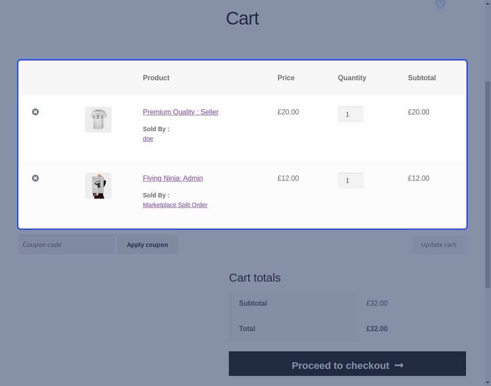Open Premium Quality : Seller product link
Viewport: 491px width, 386px height.
181,112
